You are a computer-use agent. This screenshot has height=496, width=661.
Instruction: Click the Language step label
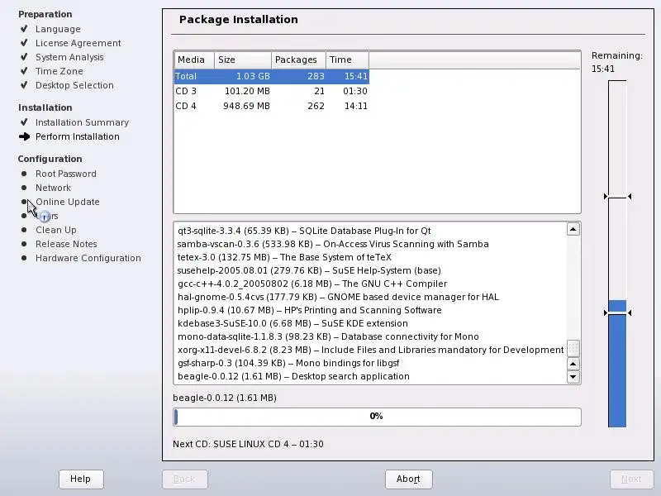[x=58, y=29]
